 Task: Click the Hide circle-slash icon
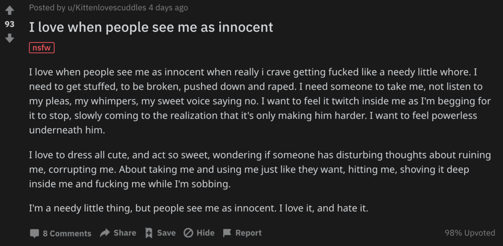(x=189, y=233)
